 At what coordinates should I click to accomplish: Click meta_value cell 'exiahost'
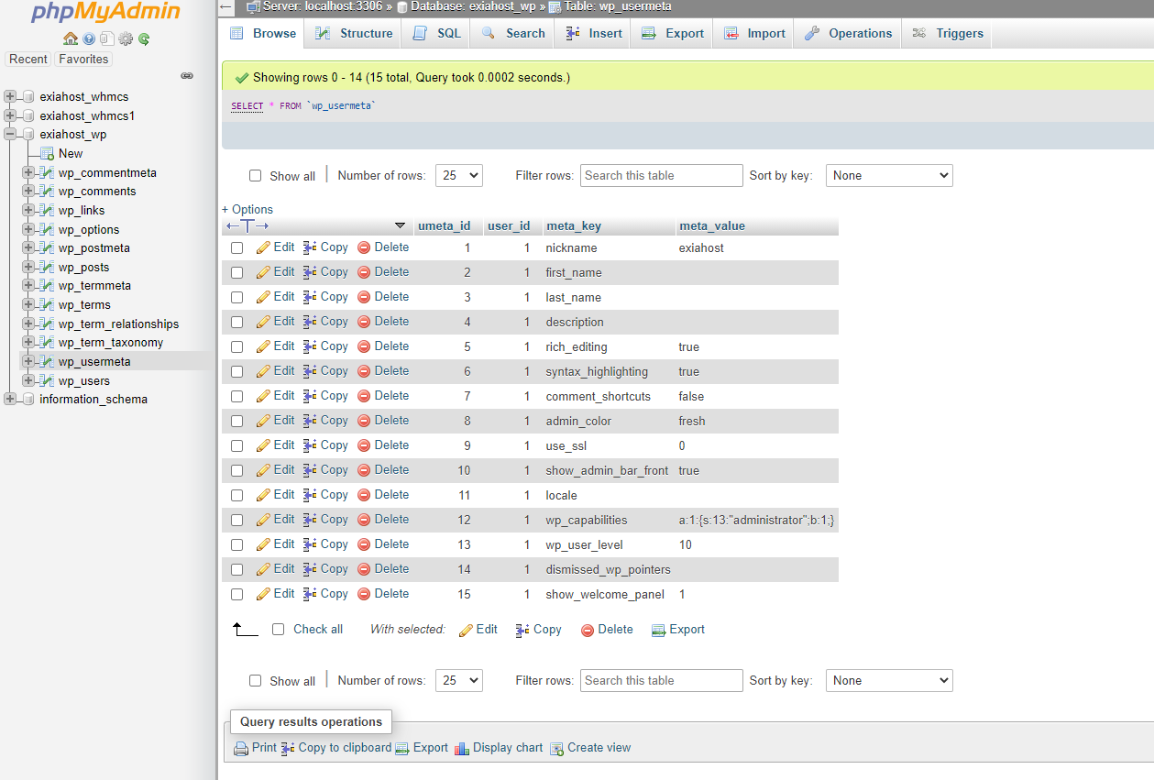[x=701, y=247]
